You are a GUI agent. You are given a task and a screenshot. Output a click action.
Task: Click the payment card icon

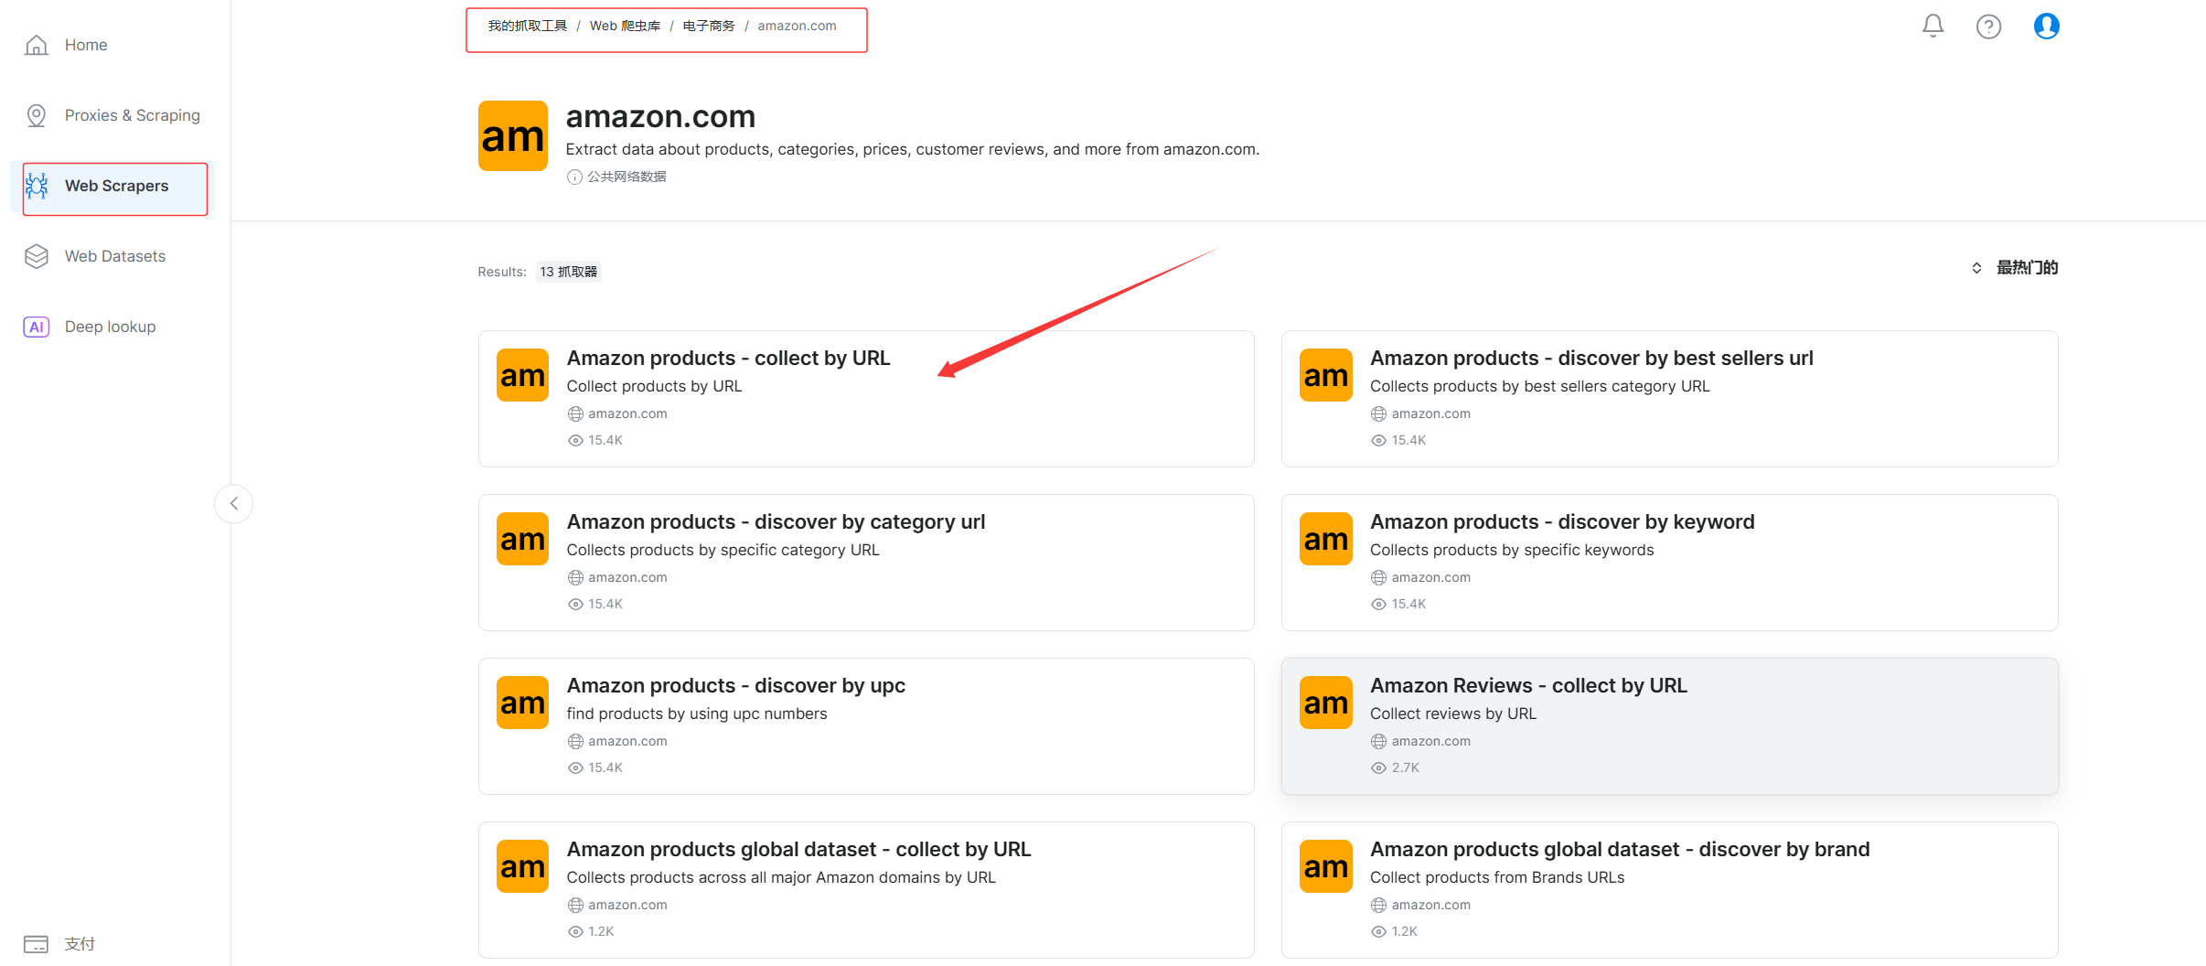pos(37,943)
